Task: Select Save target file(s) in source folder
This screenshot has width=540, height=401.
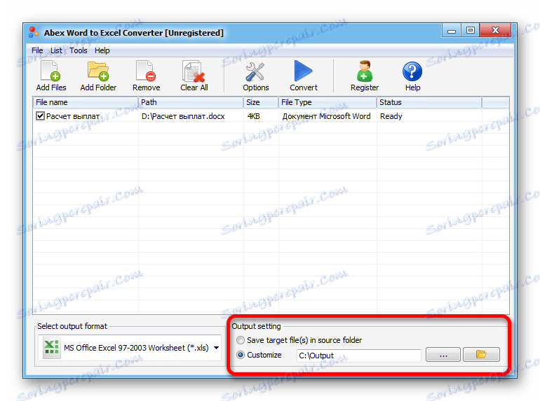Action: (241, 340)
